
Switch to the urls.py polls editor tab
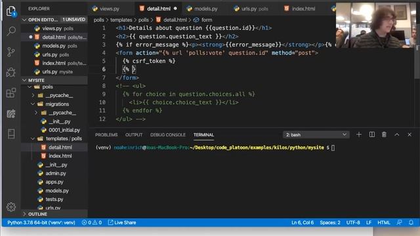pyautogui.click(x=255, y=9)
